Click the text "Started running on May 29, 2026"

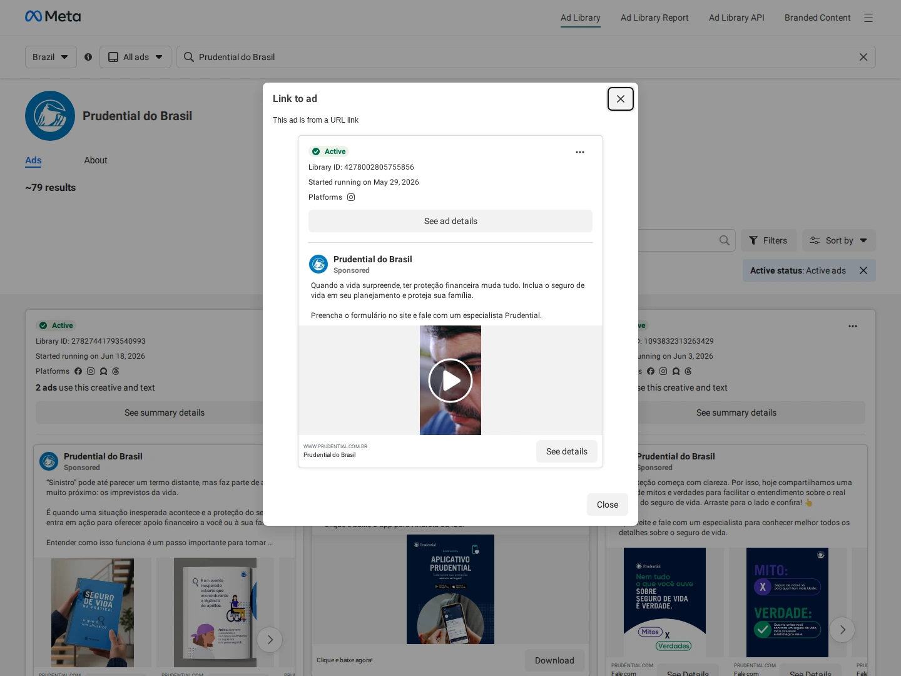(364, 182)
